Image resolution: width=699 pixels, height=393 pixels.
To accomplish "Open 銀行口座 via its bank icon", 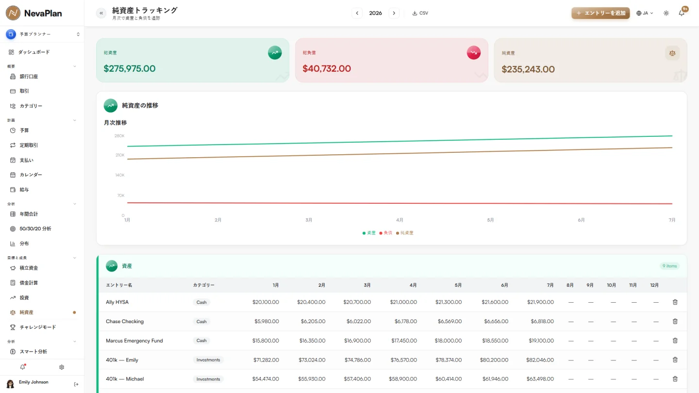I will [x=13, y=77].
